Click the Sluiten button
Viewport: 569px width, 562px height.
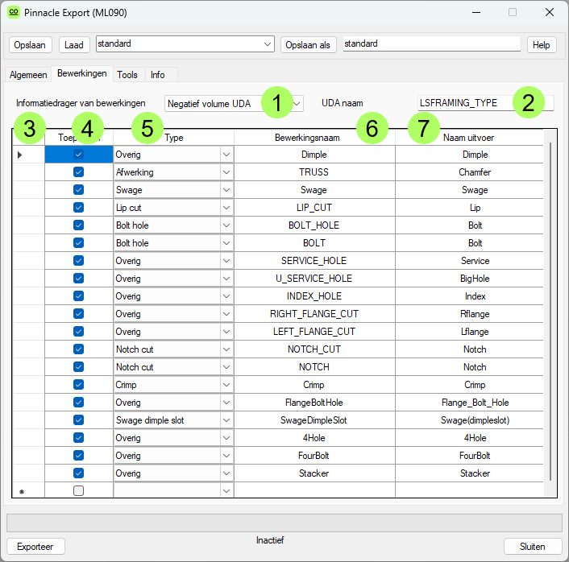533,547
